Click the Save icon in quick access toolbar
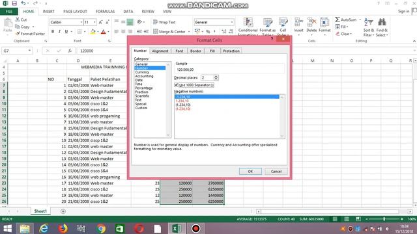 [14, 3]
